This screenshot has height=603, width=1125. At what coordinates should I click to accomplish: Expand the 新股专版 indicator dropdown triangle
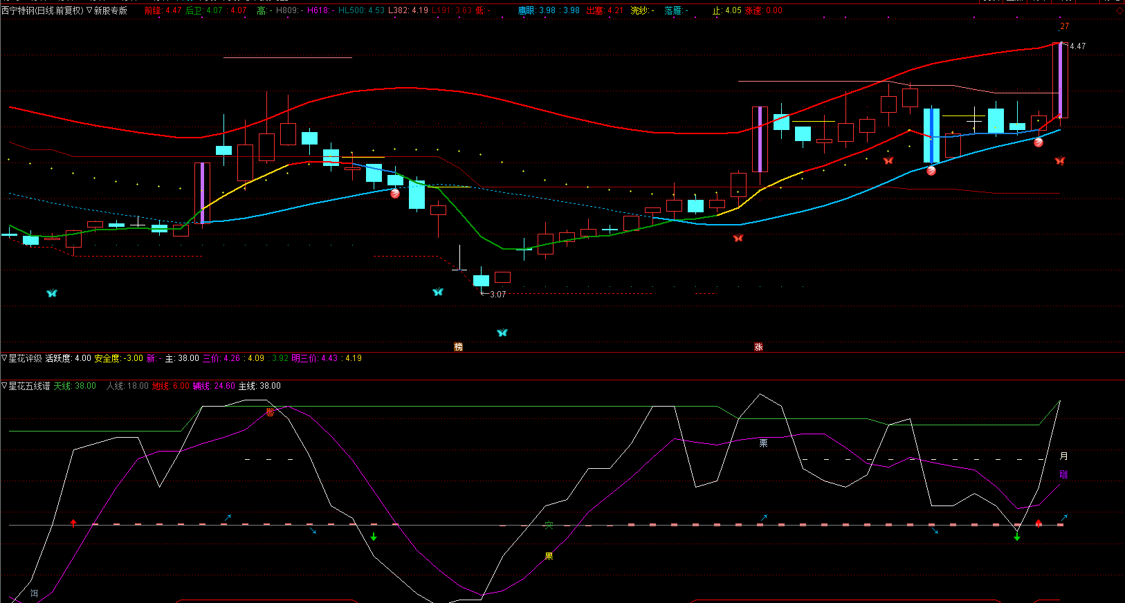point(89,10)
